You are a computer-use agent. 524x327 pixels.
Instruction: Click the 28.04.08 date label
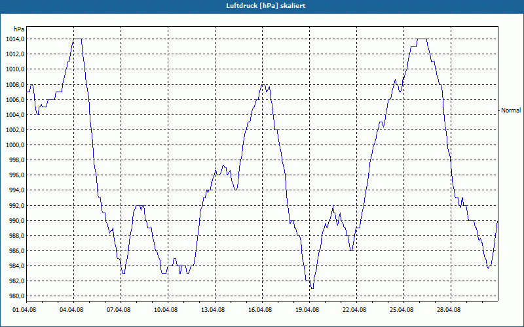tap(449, 310)
